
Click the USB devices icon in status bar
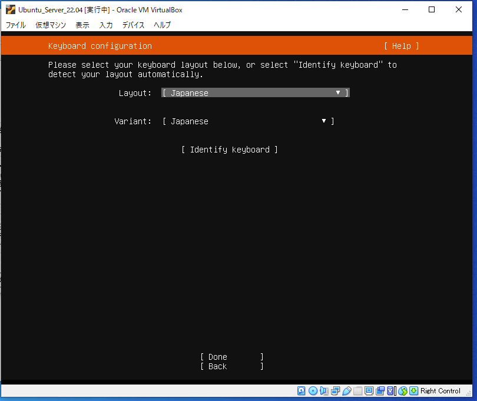click(x=346, y=390)
